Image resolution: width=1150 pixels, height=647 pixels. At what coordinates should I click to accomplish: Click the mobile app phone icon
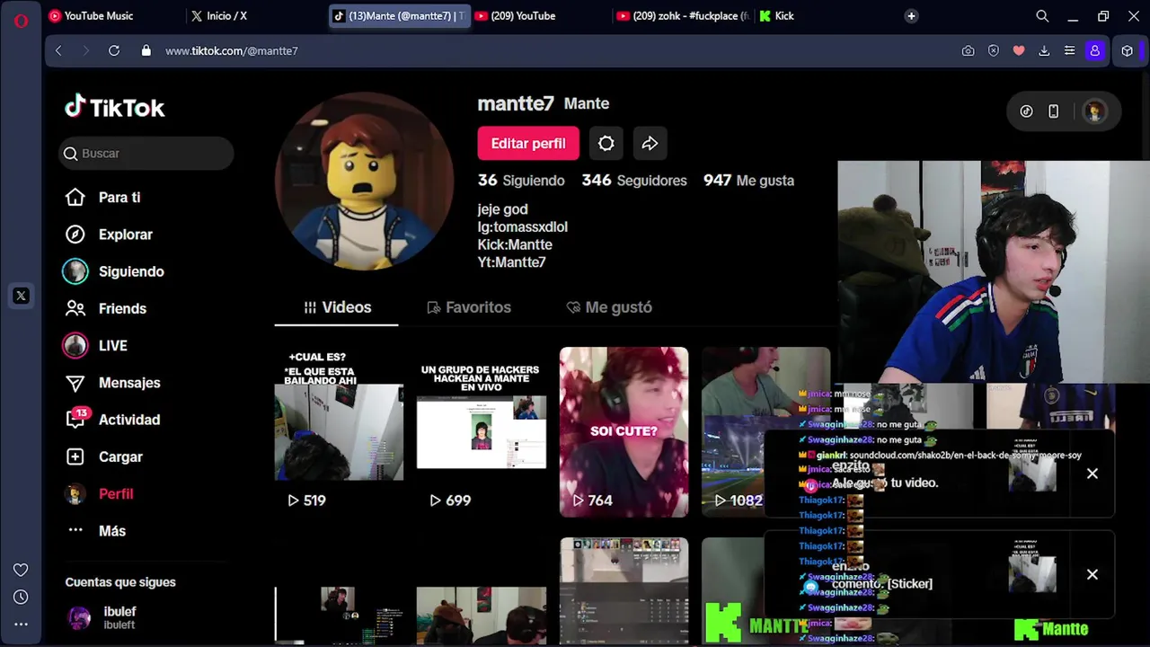1054,111
